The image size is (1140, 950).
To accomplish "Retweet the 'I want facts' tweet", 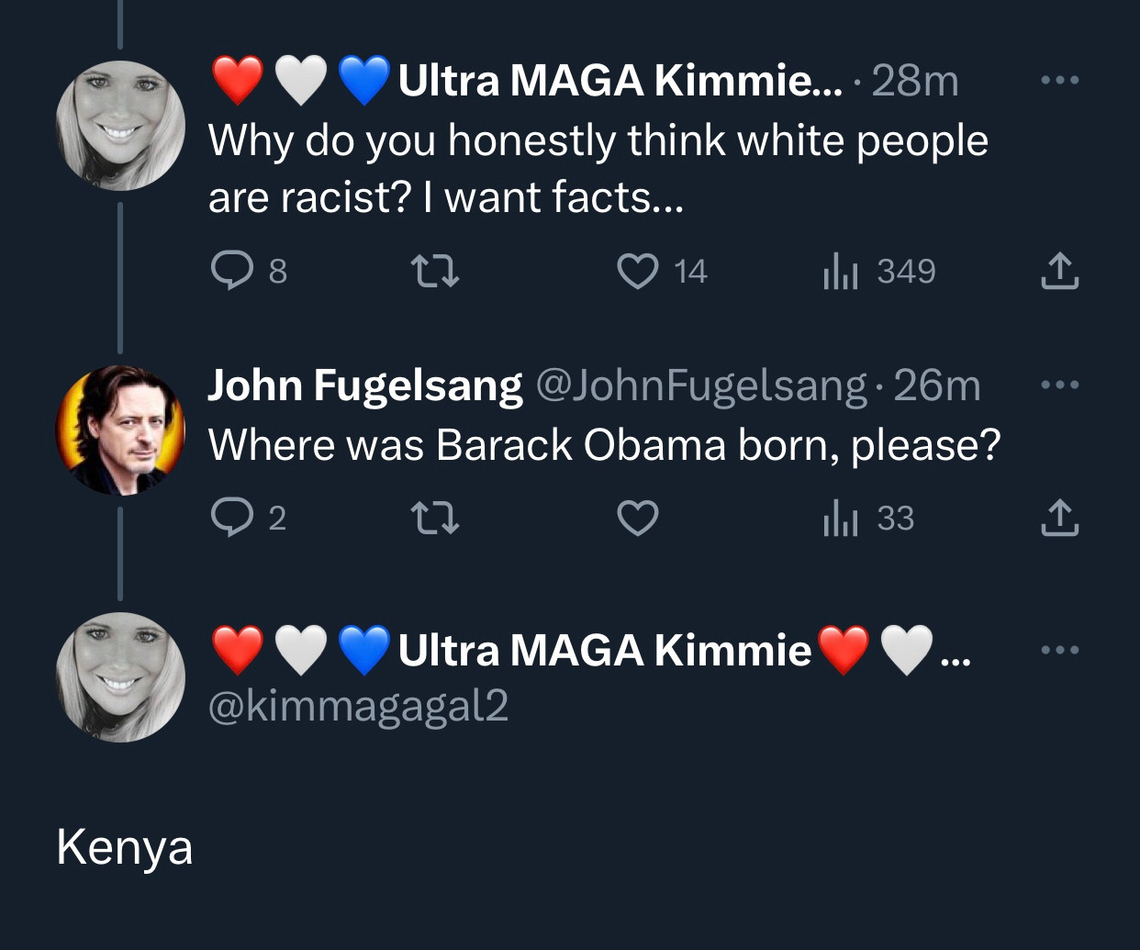I will (x=434, y=272).
